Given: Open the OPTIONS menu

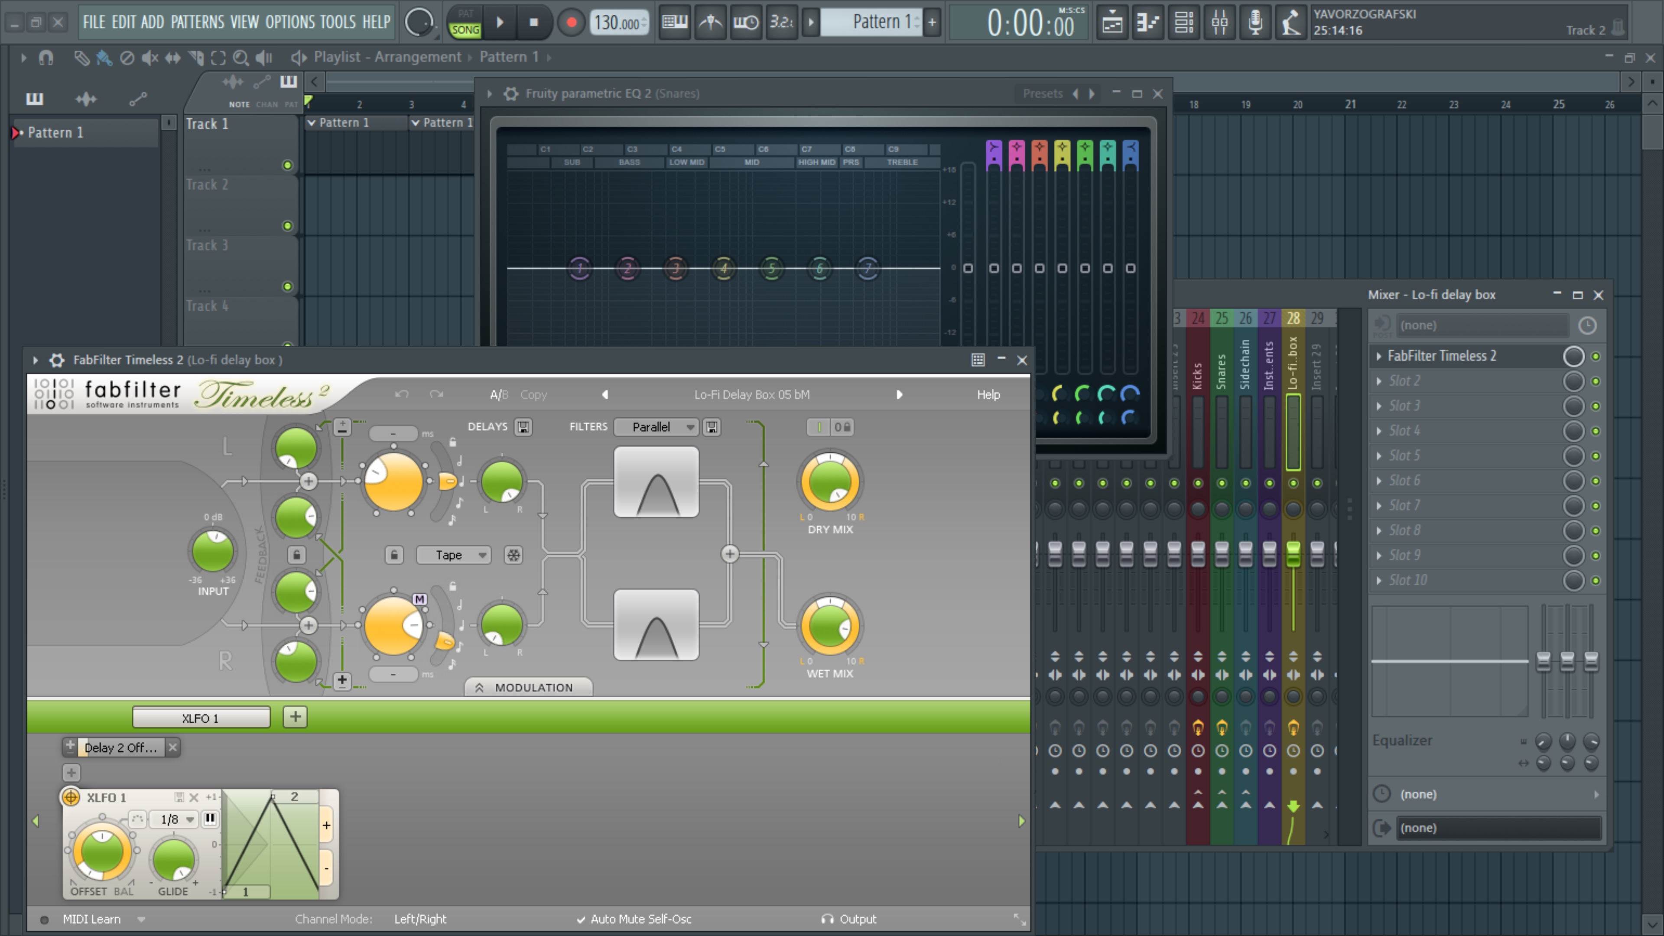Looking at the screenshot, I should 291,22.
